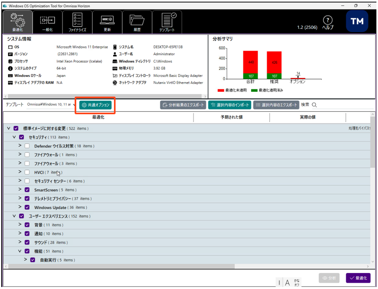Click the Windows ディレクトリ drive icon

(x=115, y=61)
